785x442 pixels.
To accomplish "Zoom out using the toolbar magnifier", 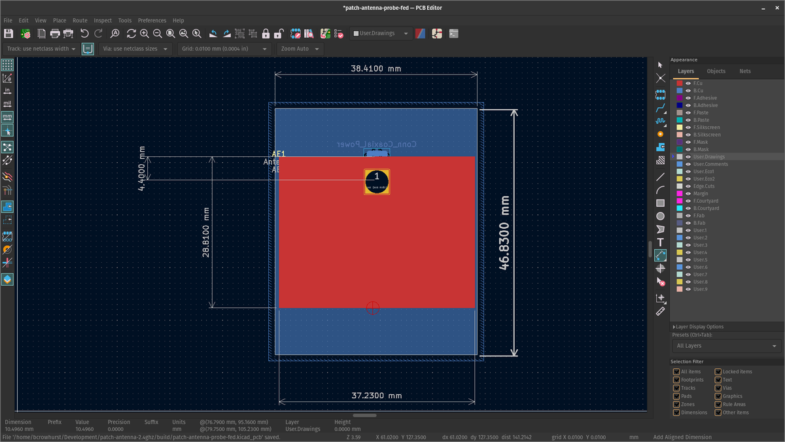I will [x=158, y=33].
